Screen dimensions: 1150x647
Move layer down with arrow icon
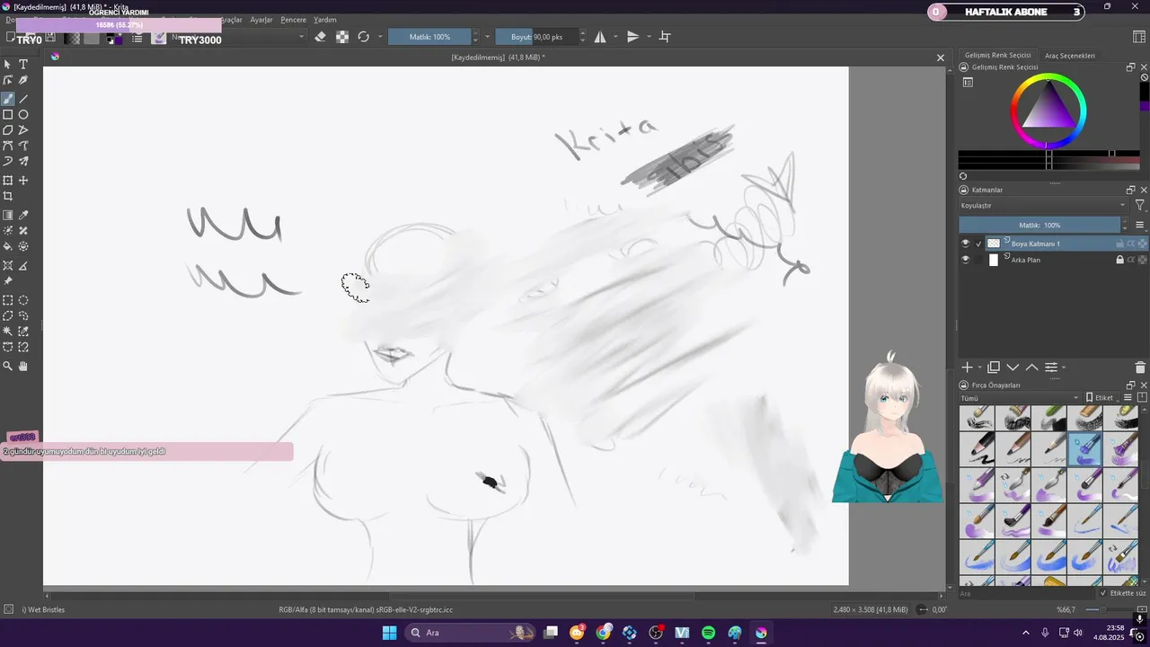point(1013,368)
